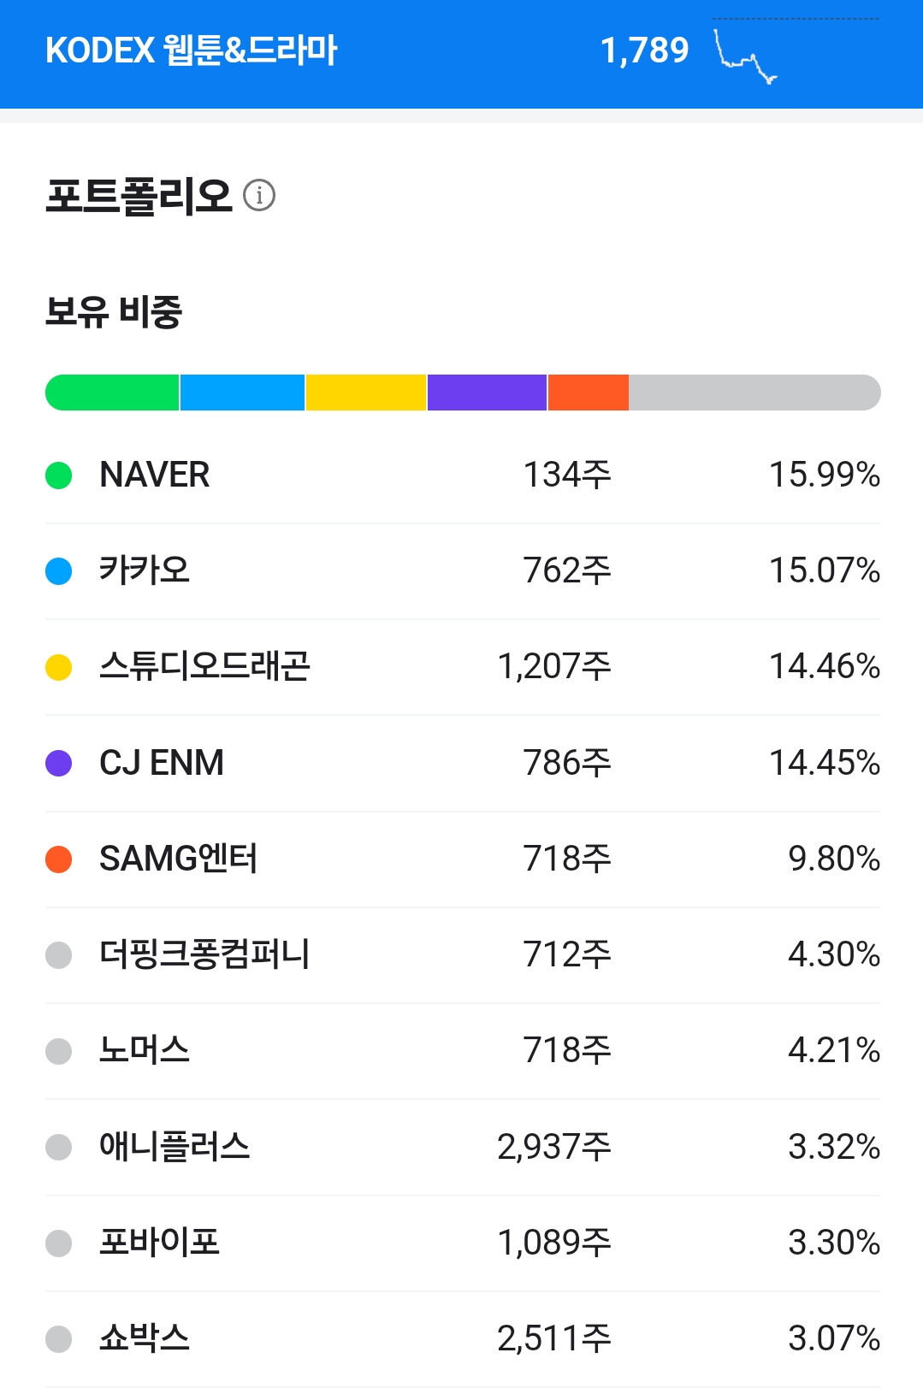The height and width of the screenshot is (1388, 923).
Task: Select the green segment of the weight bar
Action: (112, 393)
